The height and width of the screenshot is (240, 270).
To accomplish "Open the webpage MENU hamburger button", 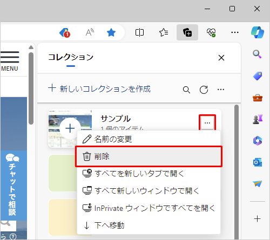I will (10, 61).
